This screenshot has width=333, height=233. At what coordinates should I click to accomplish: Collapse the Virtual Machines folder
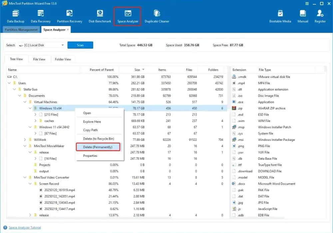tap(25, 102)
